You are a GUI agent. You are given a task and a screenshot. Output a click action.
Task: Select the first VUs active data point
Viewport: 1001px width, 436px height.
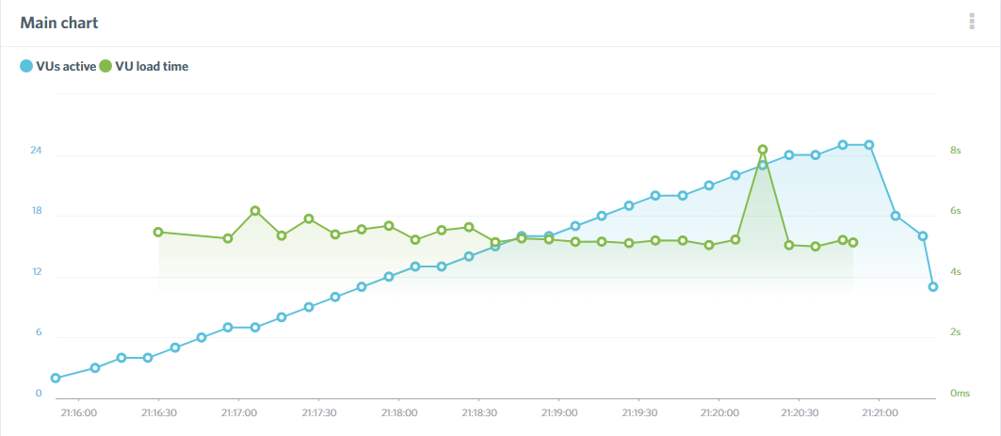coord(56,378)
